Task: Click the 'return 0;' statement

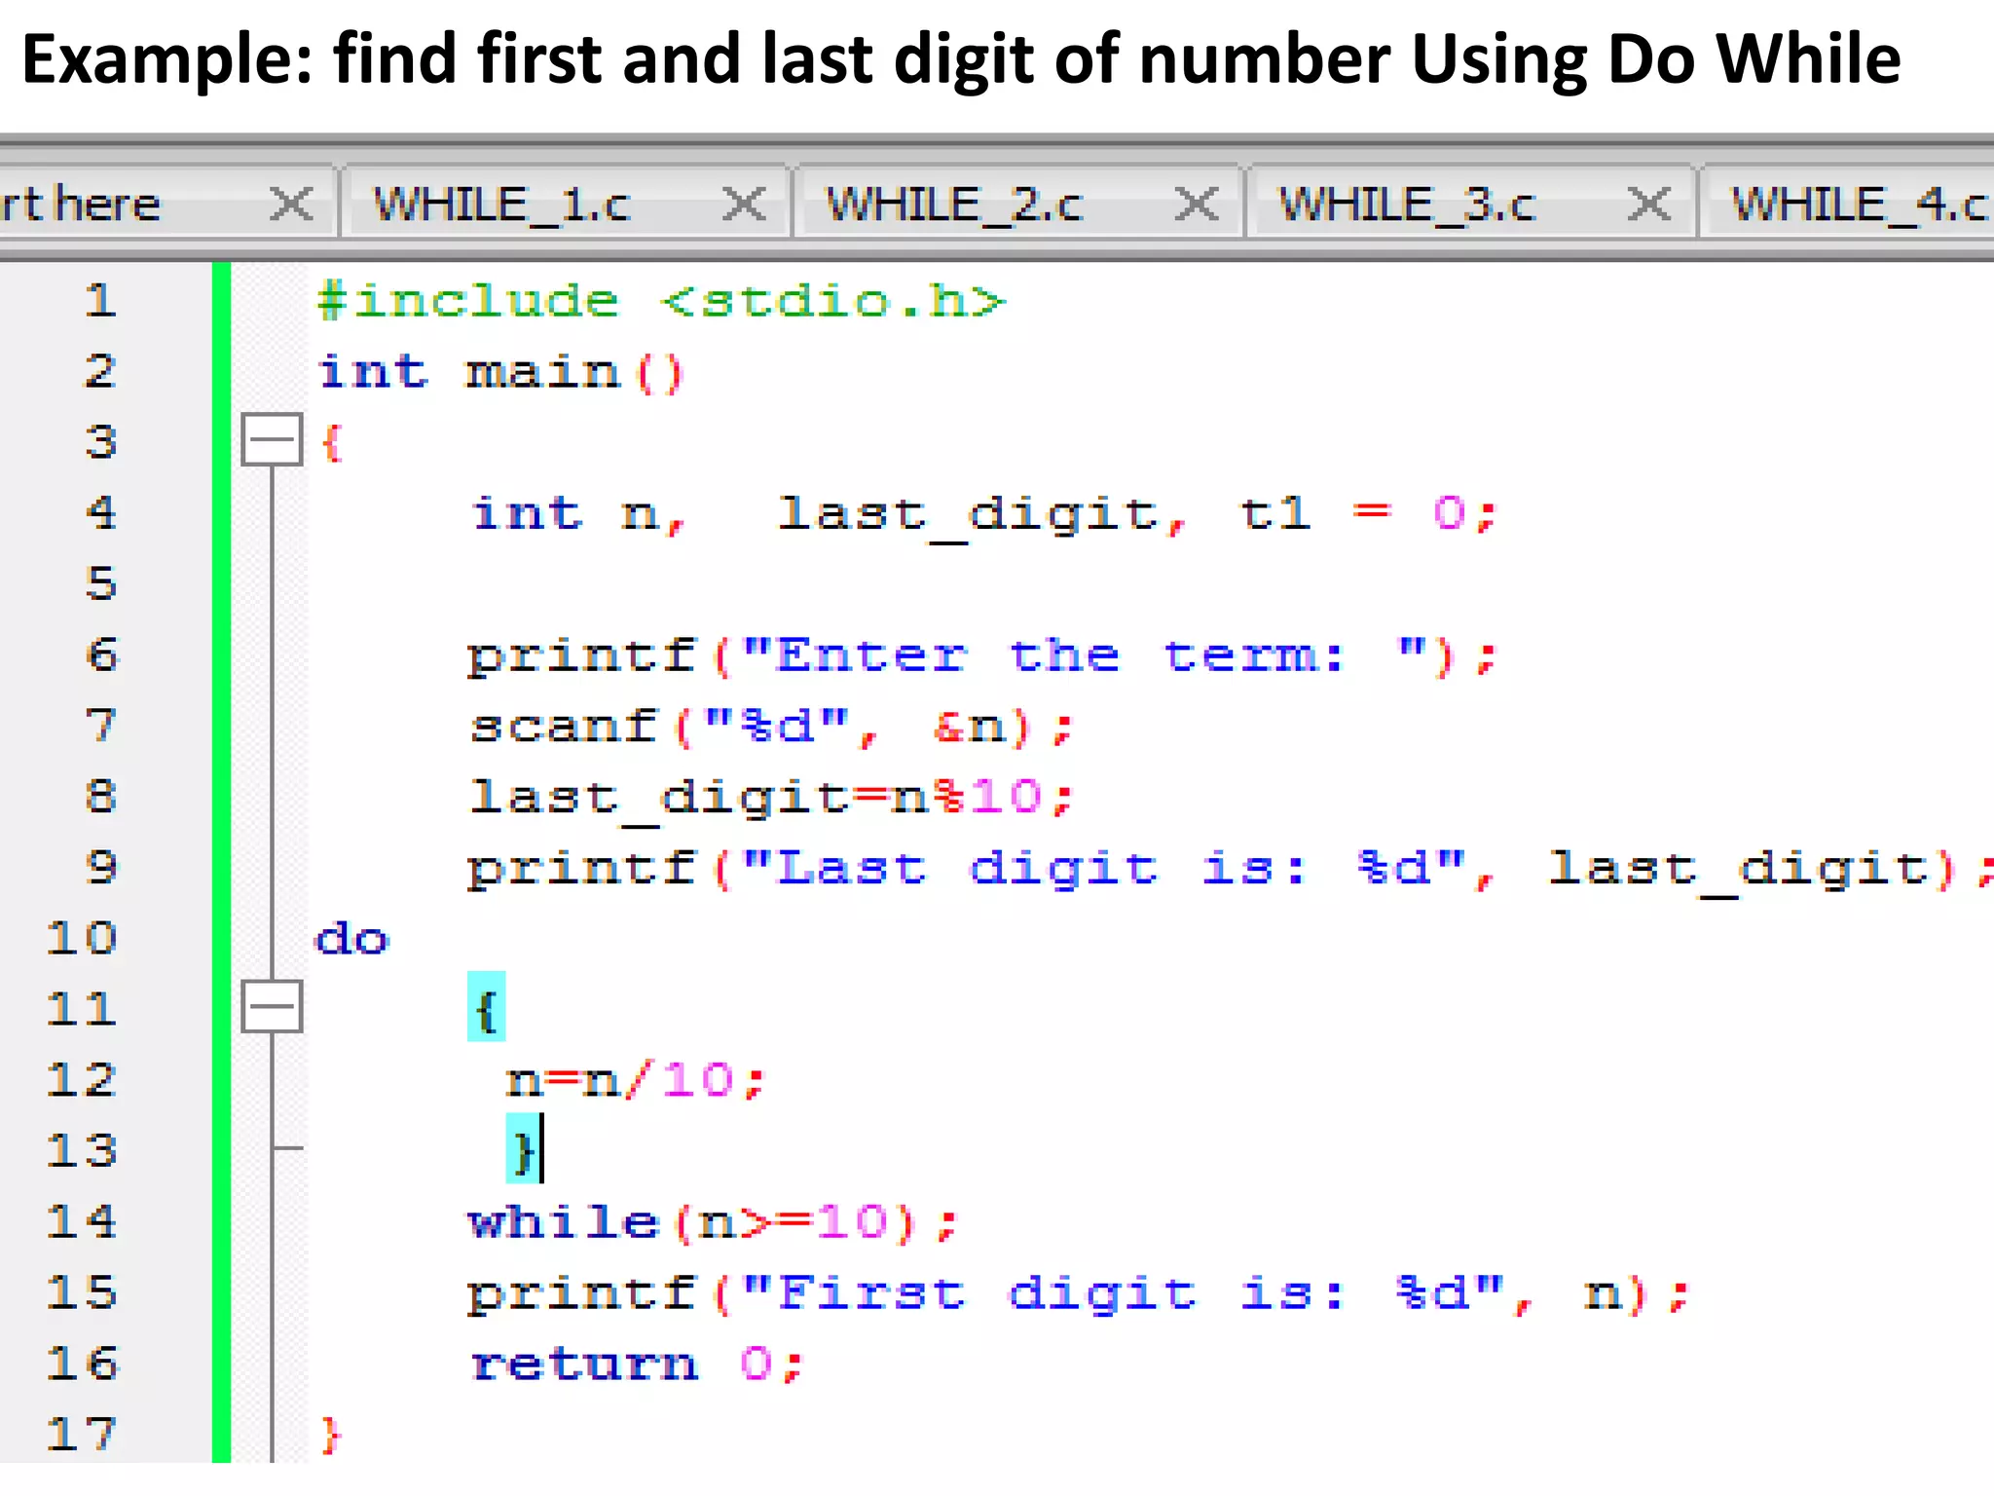Action: pos(636,1364)
